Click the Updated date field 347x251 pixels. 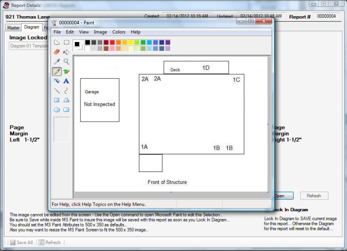(260, 16)
